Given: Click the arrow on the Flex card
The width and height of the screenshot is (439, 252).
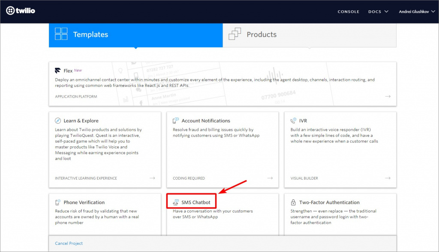Looking at the screenshot, I should [x=388, y=97].
